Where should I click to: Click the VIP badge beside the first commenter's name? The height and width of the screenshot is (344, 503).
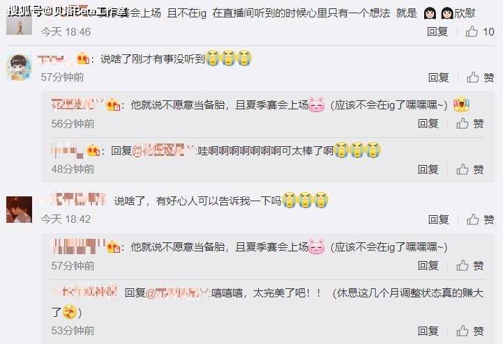tap(83, 58)
